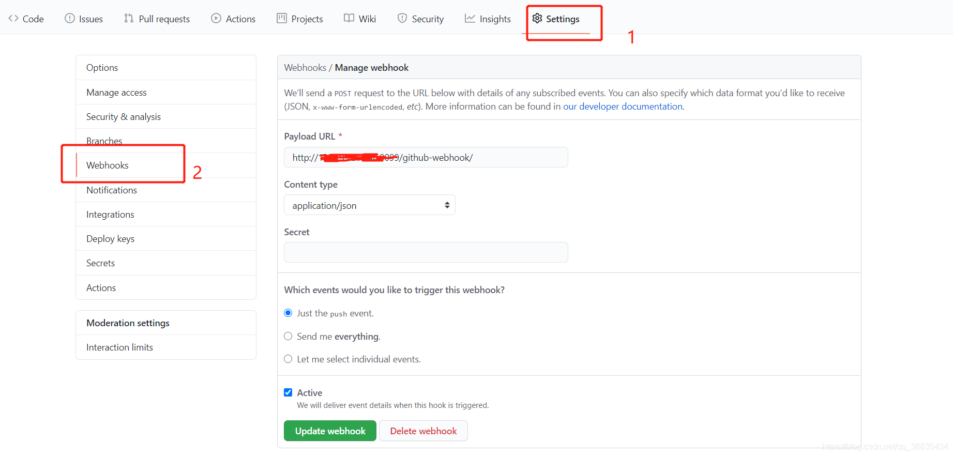953x456 pixels.
Task: Open the Insights tab
Action: (488, 19)
